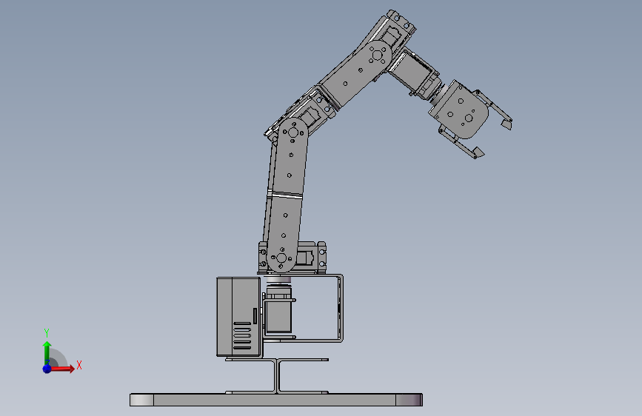Select the flat base plate of the robot
The height and width of the screenshot is (416, 642).
[x=276, y=400]
